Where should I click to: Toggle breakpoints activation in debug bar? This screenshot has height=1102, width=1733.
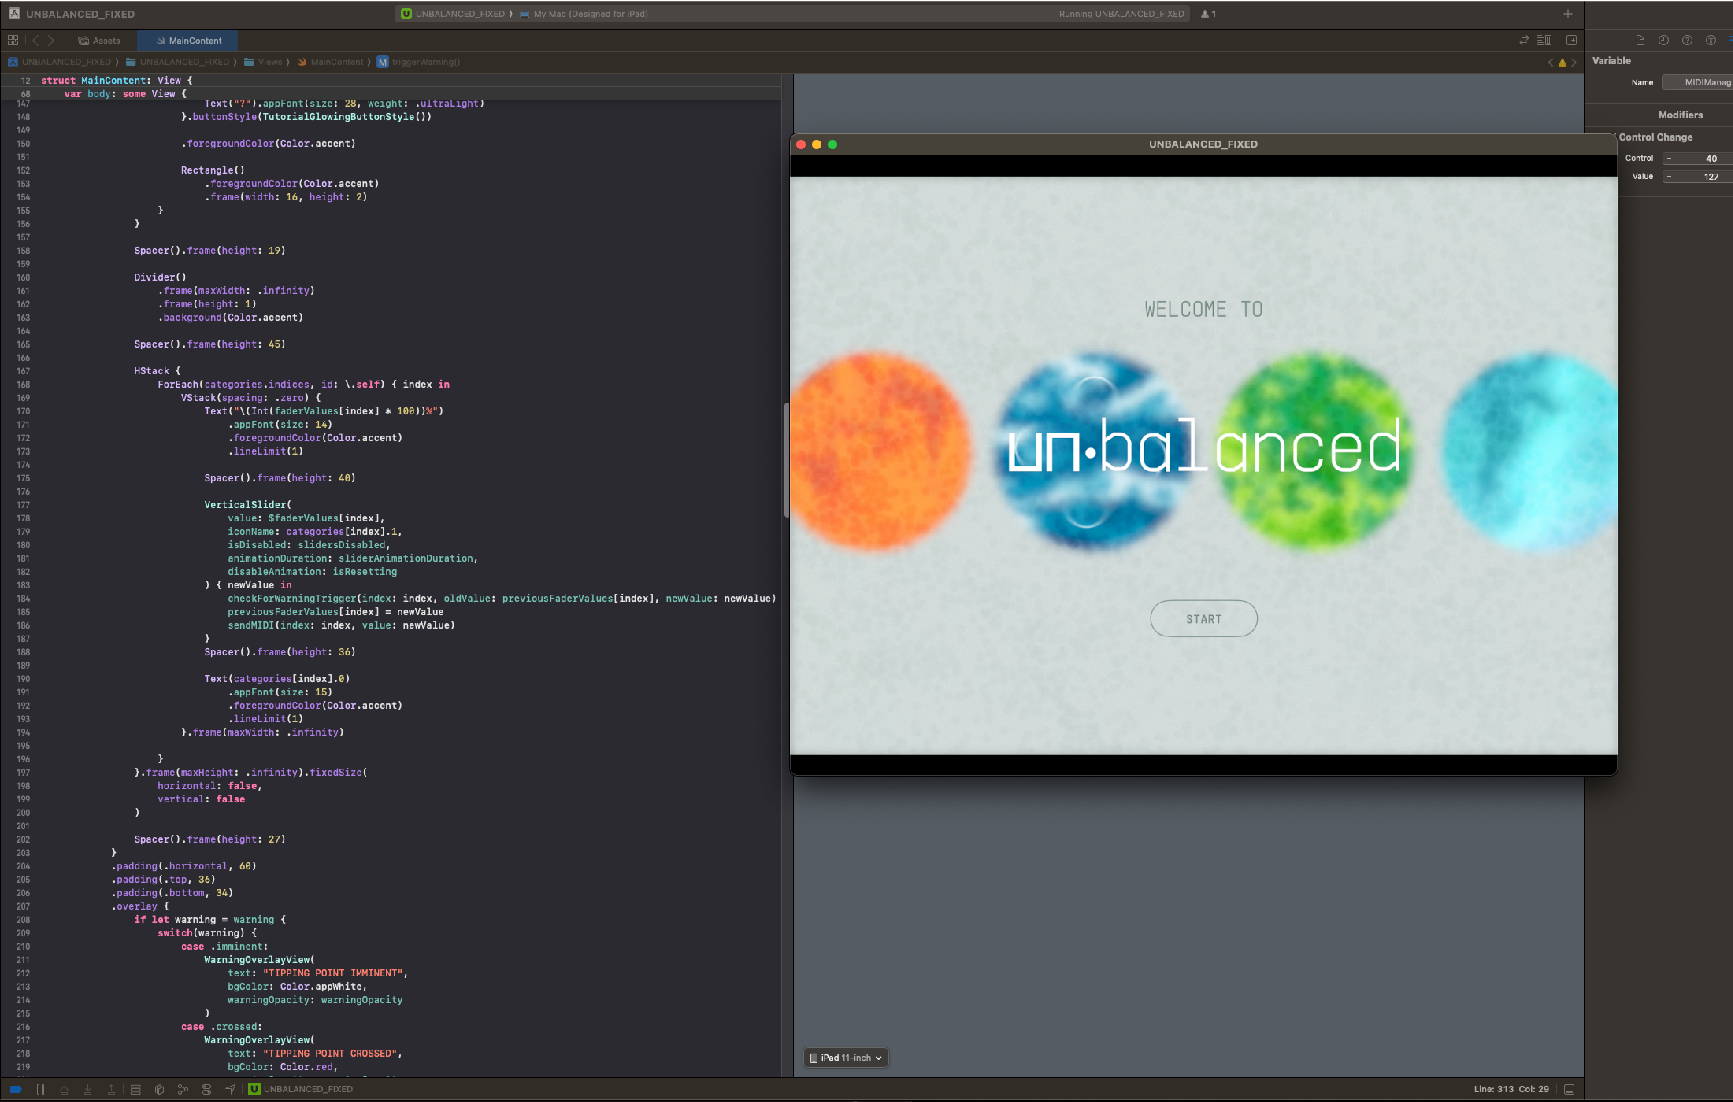15,1089
